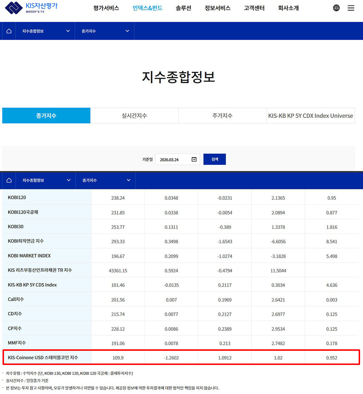363x394 pixels.
Task: Click KIS-Coinone USD 스테이블코인 지수 label
Action: [x=43, y=357]
